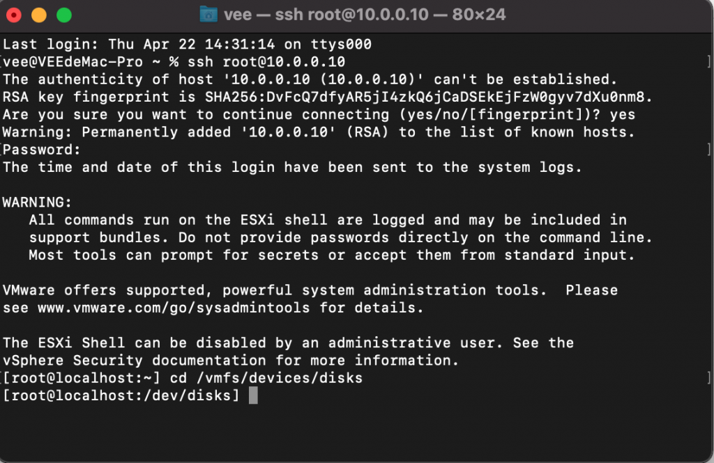The width and height of the screenshot is (714, 463).
Task: Click the '80×24' size in title bar
Action: click(478, 15)
